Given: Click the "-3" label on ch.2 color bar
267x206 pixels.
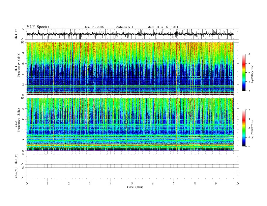Looking at the screenshot, I should (249, 110).
